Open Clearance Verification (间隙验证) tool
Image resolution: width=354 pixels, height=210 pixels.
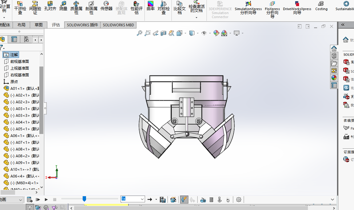click(35, 8)
